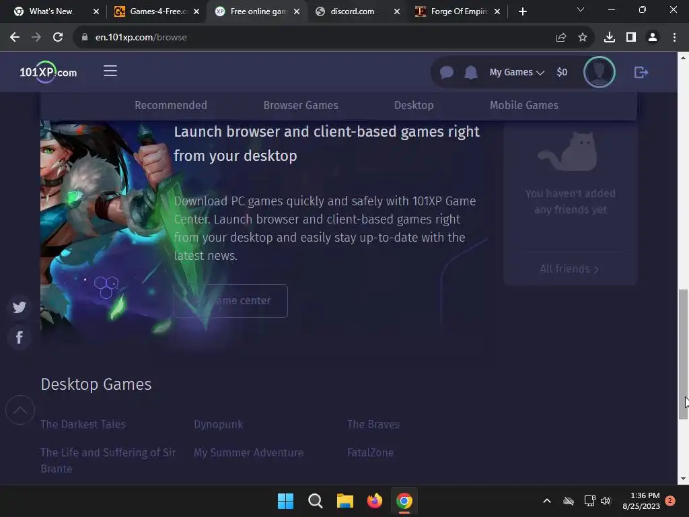Click scrollbar down arrow
Image resolution: width=689 pixels, height=517 pixels.
click(683, 479)
